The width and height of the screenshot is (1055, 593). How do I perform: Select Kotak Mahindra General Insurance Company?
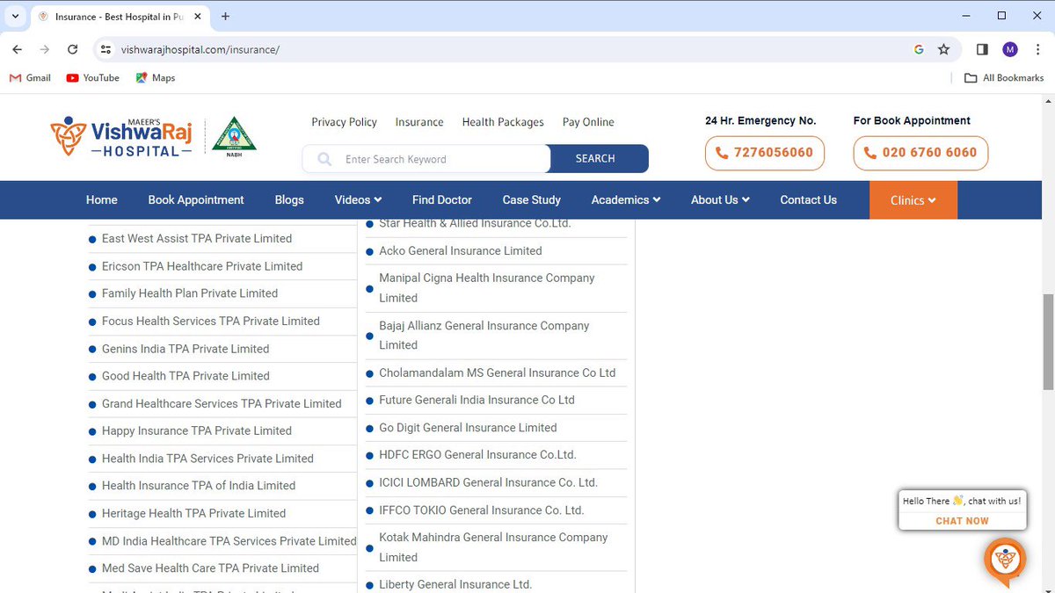493,546
